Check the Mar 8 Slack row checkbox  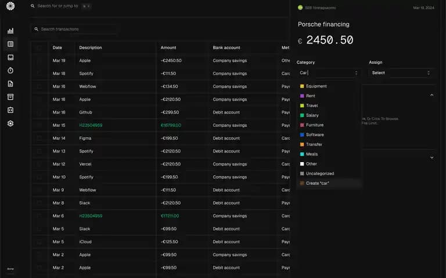click(39, 203)
